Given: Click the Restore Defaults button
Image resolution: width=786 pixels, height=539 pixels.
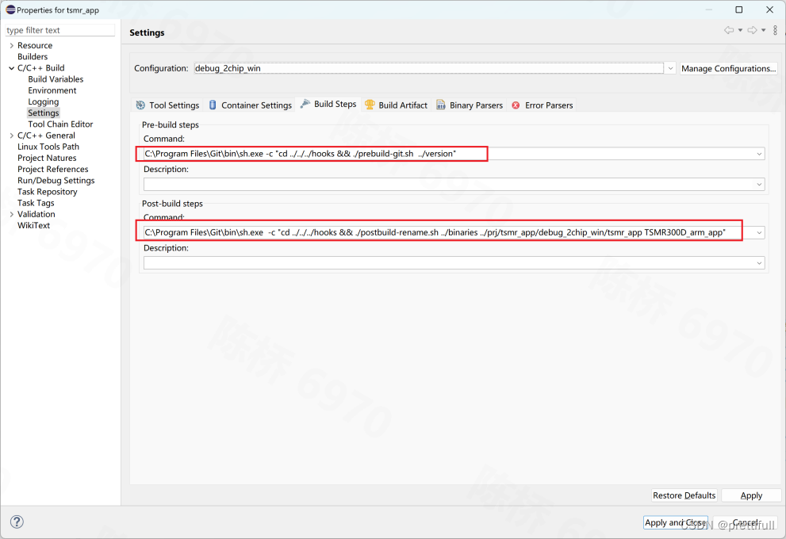Looking at the screenshot, I should 684,495.
